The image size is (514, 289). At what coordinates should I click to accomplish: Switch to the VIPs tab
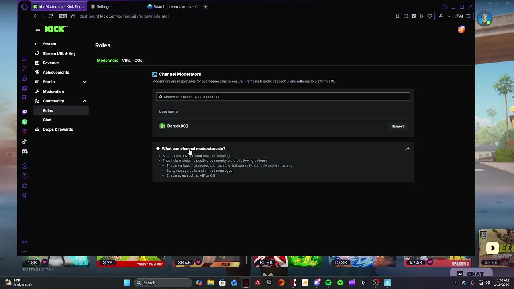126,61
